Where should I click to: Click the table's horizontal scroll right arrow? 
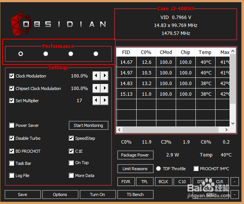point(227,130)
